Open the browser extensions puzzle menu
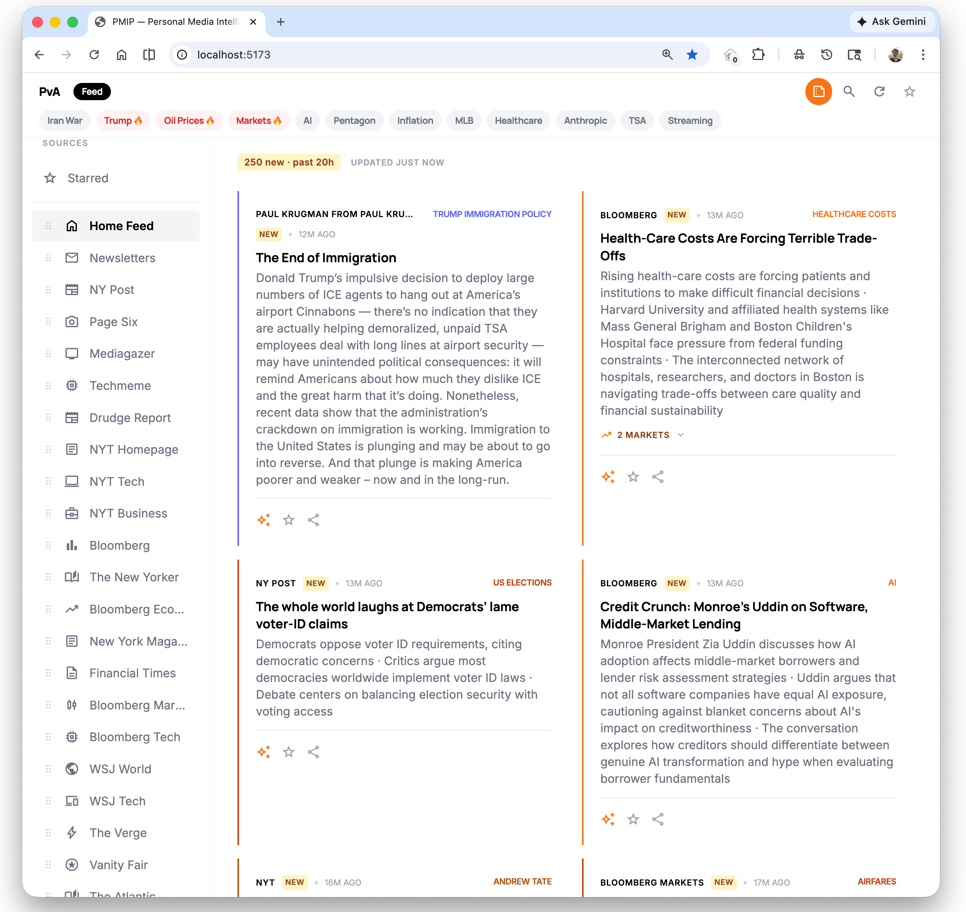966x912 pixels. click(x=758, y=55)
